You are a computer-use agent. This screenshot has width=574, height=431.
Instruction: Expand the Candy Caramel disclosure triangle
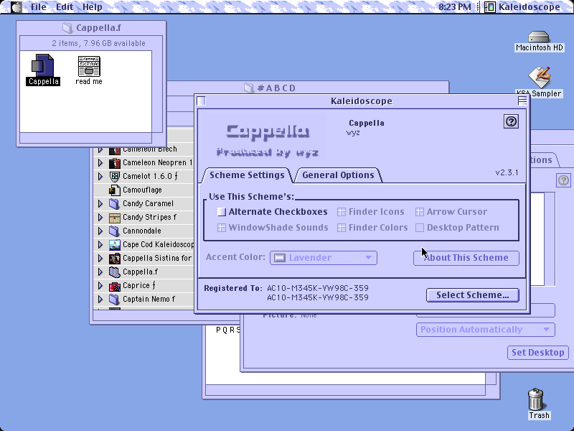(100, 203)
